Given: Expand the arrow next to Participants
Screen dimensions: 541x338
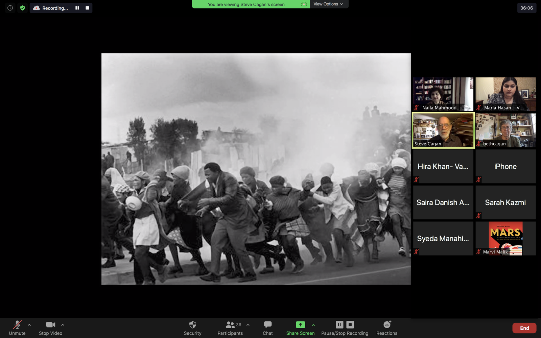Looking at the screenshot, I should click(248, 325).
